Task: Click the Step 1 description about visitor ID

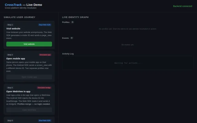Action: tap(29, 35)
